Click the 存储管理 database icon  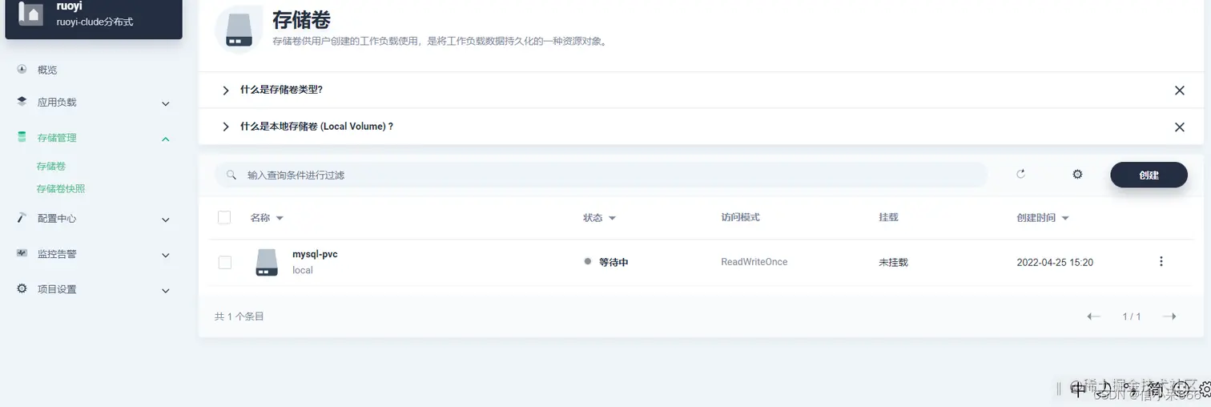click(x=22, y=137)
